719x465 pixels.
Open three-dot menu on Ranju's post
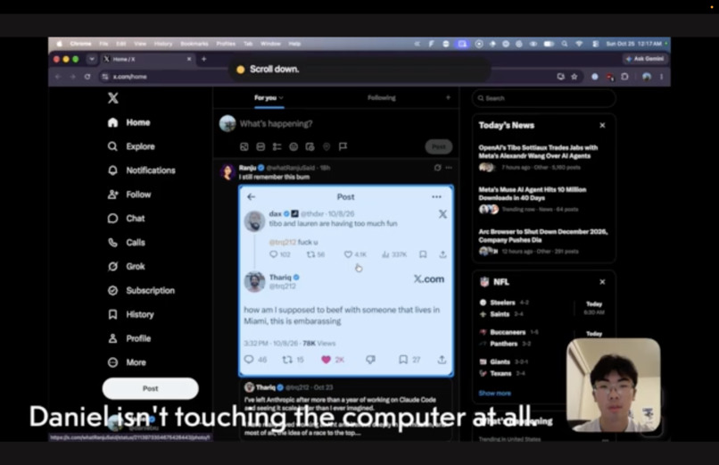(x=449, y=168)
